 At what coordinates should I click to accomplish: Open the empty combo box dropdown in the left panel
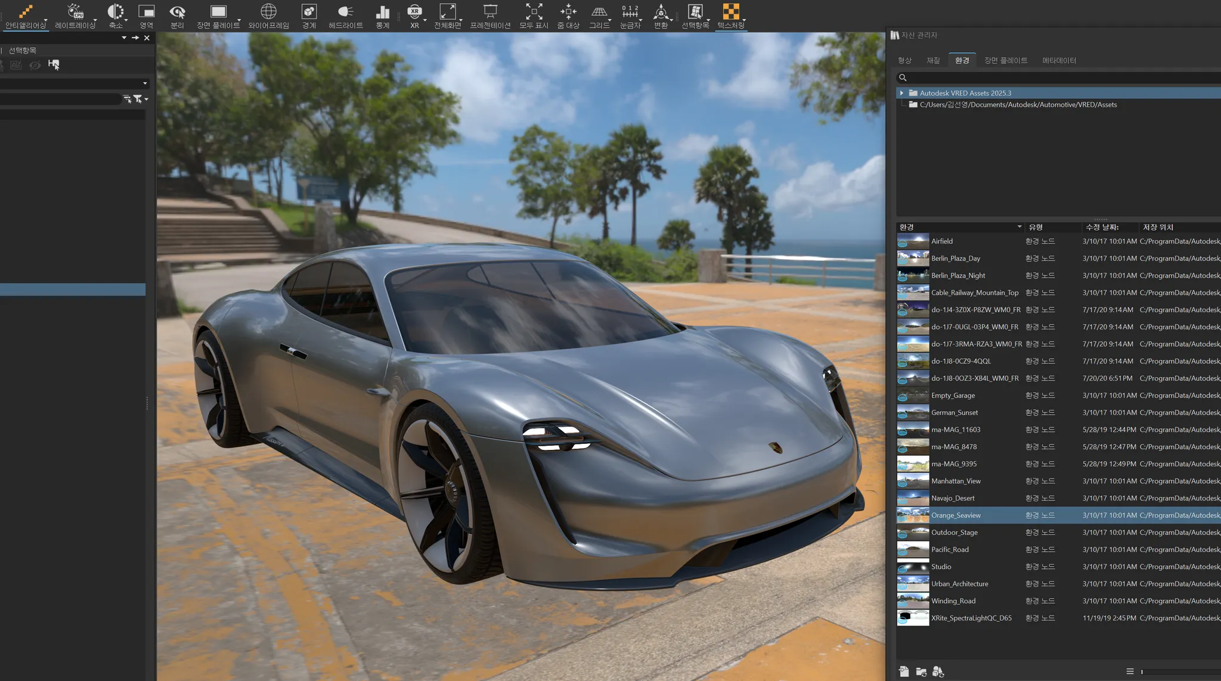click(x=145, y=83)
